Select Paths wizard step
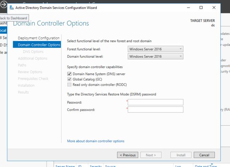The height and width of the screenshot is (167, 230). pos(22,65)
